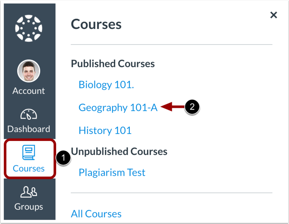Open the Biology 101. course
Image resolution: width=289 pixels, height=224 pixels.
[x=106, y=85]
